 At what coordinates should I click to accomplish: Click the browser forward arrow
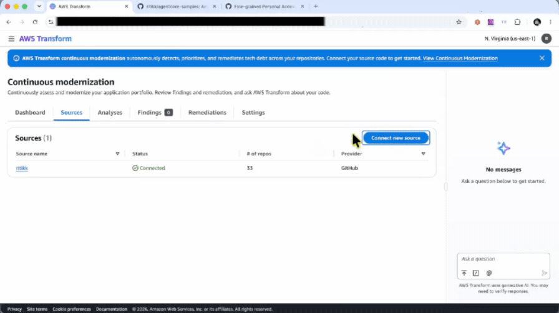(22, 22)
